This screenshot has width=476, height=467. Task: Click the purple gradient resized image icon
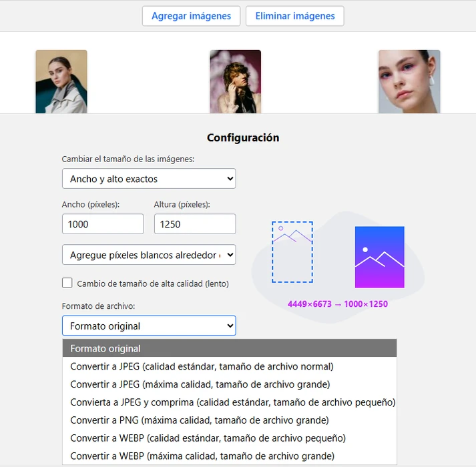[x=379, y=257]
